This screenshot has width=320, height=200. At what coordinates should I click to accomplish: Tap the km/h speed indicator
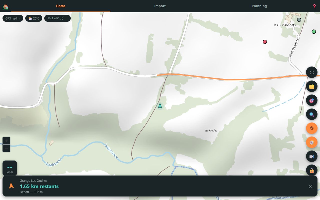click(x=10, y=168)
